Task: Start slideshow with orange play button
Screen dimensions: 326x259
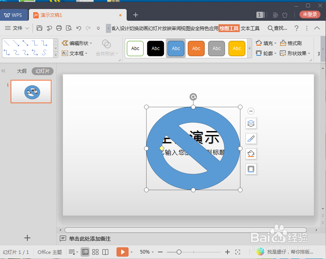Action: coord(122,252)
